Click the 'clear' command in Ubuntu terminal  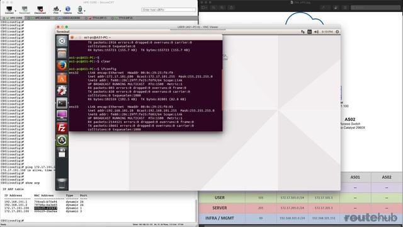click(106, 61)
